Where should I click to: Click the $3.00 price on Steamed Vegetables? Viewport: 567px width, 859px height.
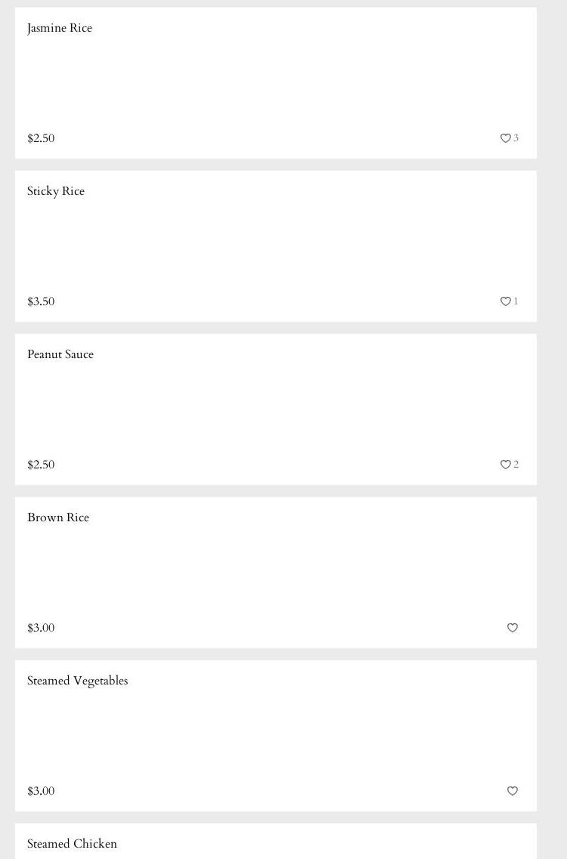tap(41, 791)
